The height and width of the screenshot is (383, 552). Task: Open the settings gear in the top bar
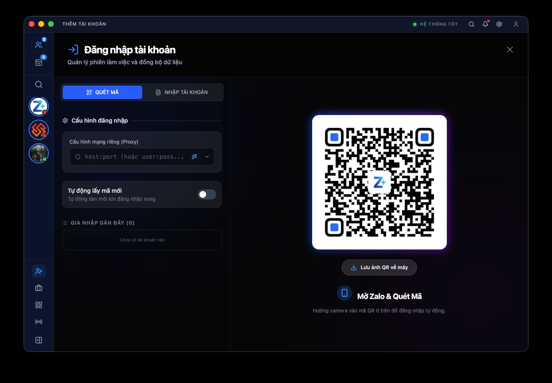pyautogui.click(x=499, y=24)
